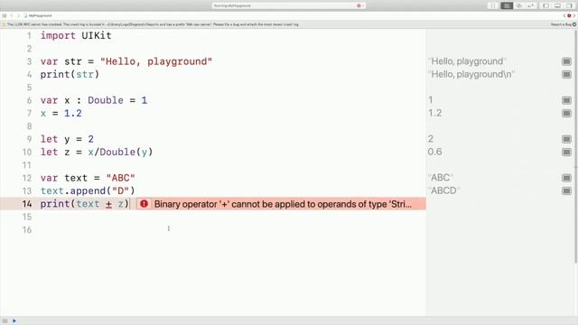Click the 'Hello, playground\n' result text

pos(471,74)
